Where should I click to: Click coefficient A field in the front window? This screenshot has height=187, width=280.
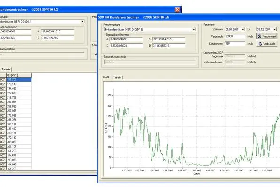(x=126, y=39)
